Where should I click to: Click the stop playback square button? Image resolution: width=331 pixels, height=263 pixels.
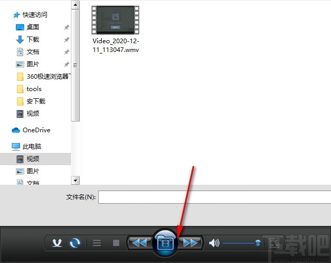tap(116, 243)
